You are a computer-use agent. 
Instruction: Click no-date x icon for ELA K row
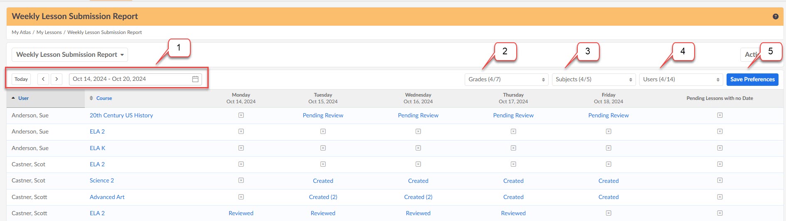(720, 148)
